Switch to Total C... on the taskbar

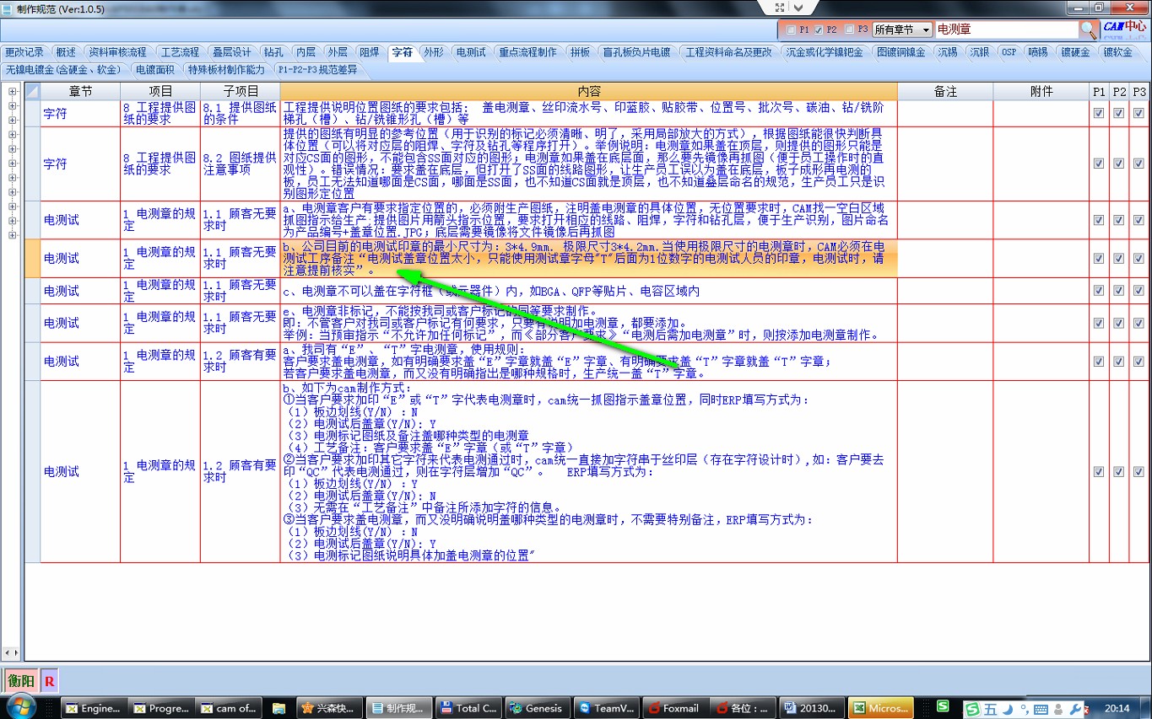click(468, 708)
